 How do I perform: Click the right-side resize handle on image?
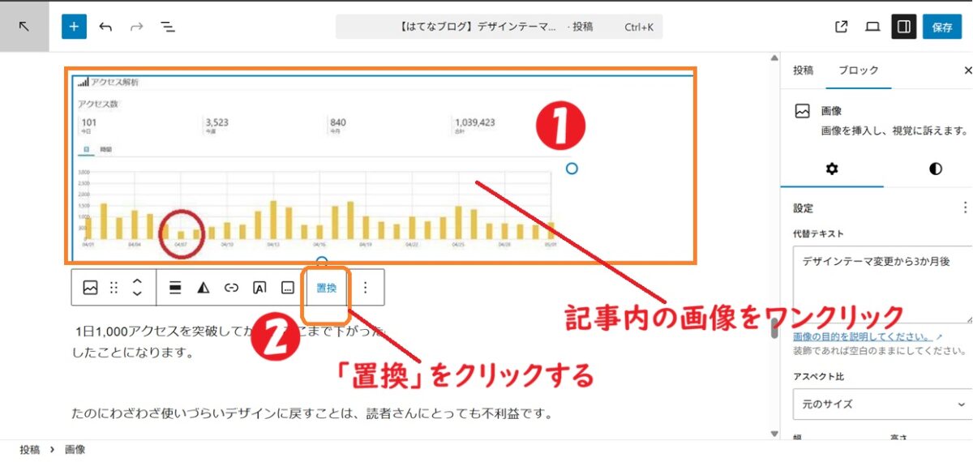coord(572,169)
